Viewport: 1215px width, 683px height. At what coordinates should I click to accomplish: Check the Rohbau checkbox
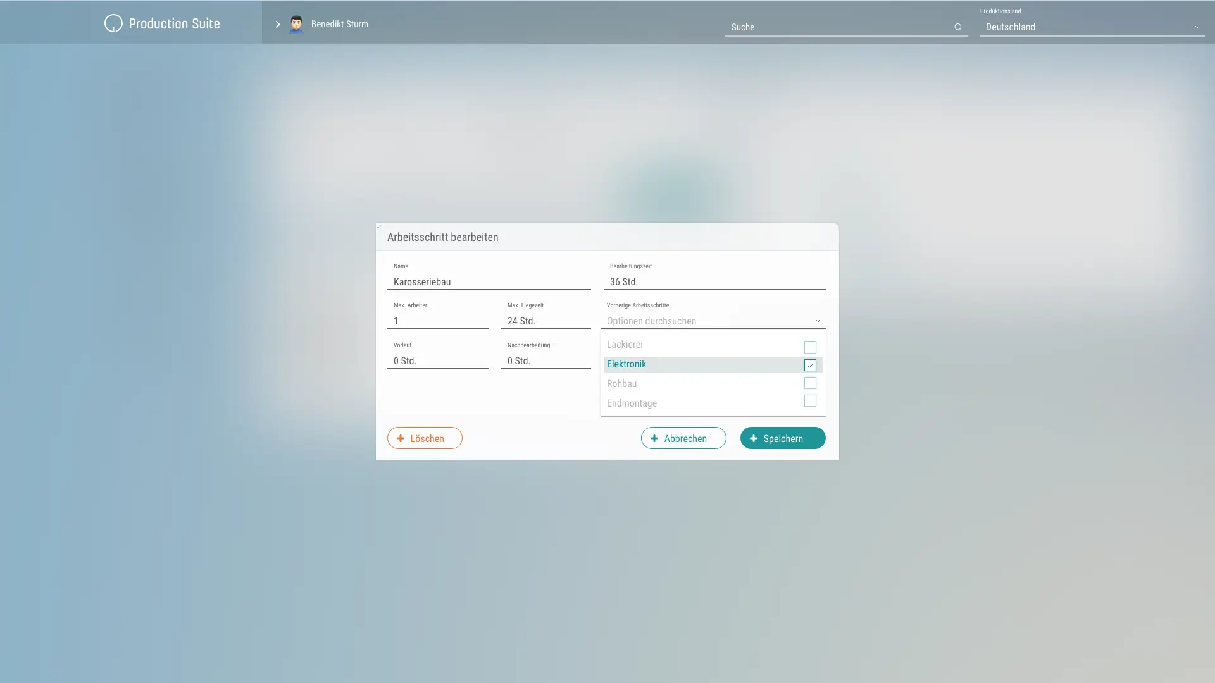pyautogui.click(x=809, y=383)
